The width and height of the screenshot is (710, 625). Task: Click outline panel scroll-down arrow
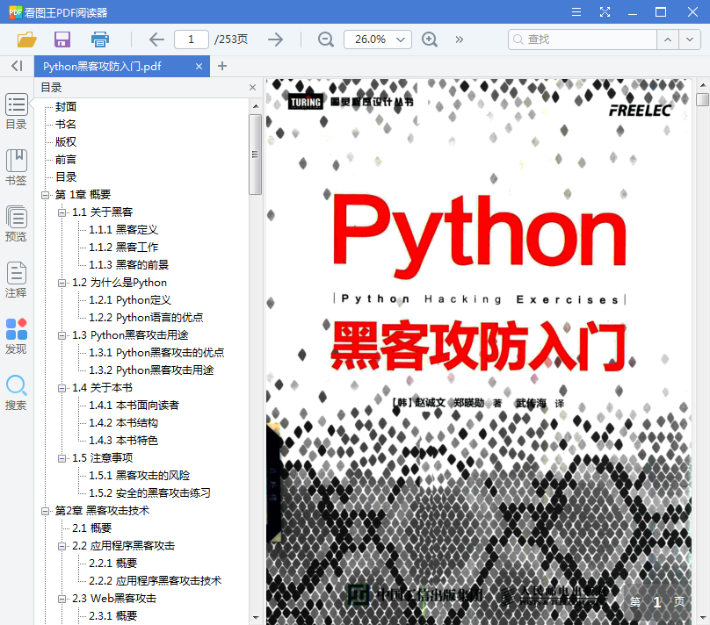(256, 618)
